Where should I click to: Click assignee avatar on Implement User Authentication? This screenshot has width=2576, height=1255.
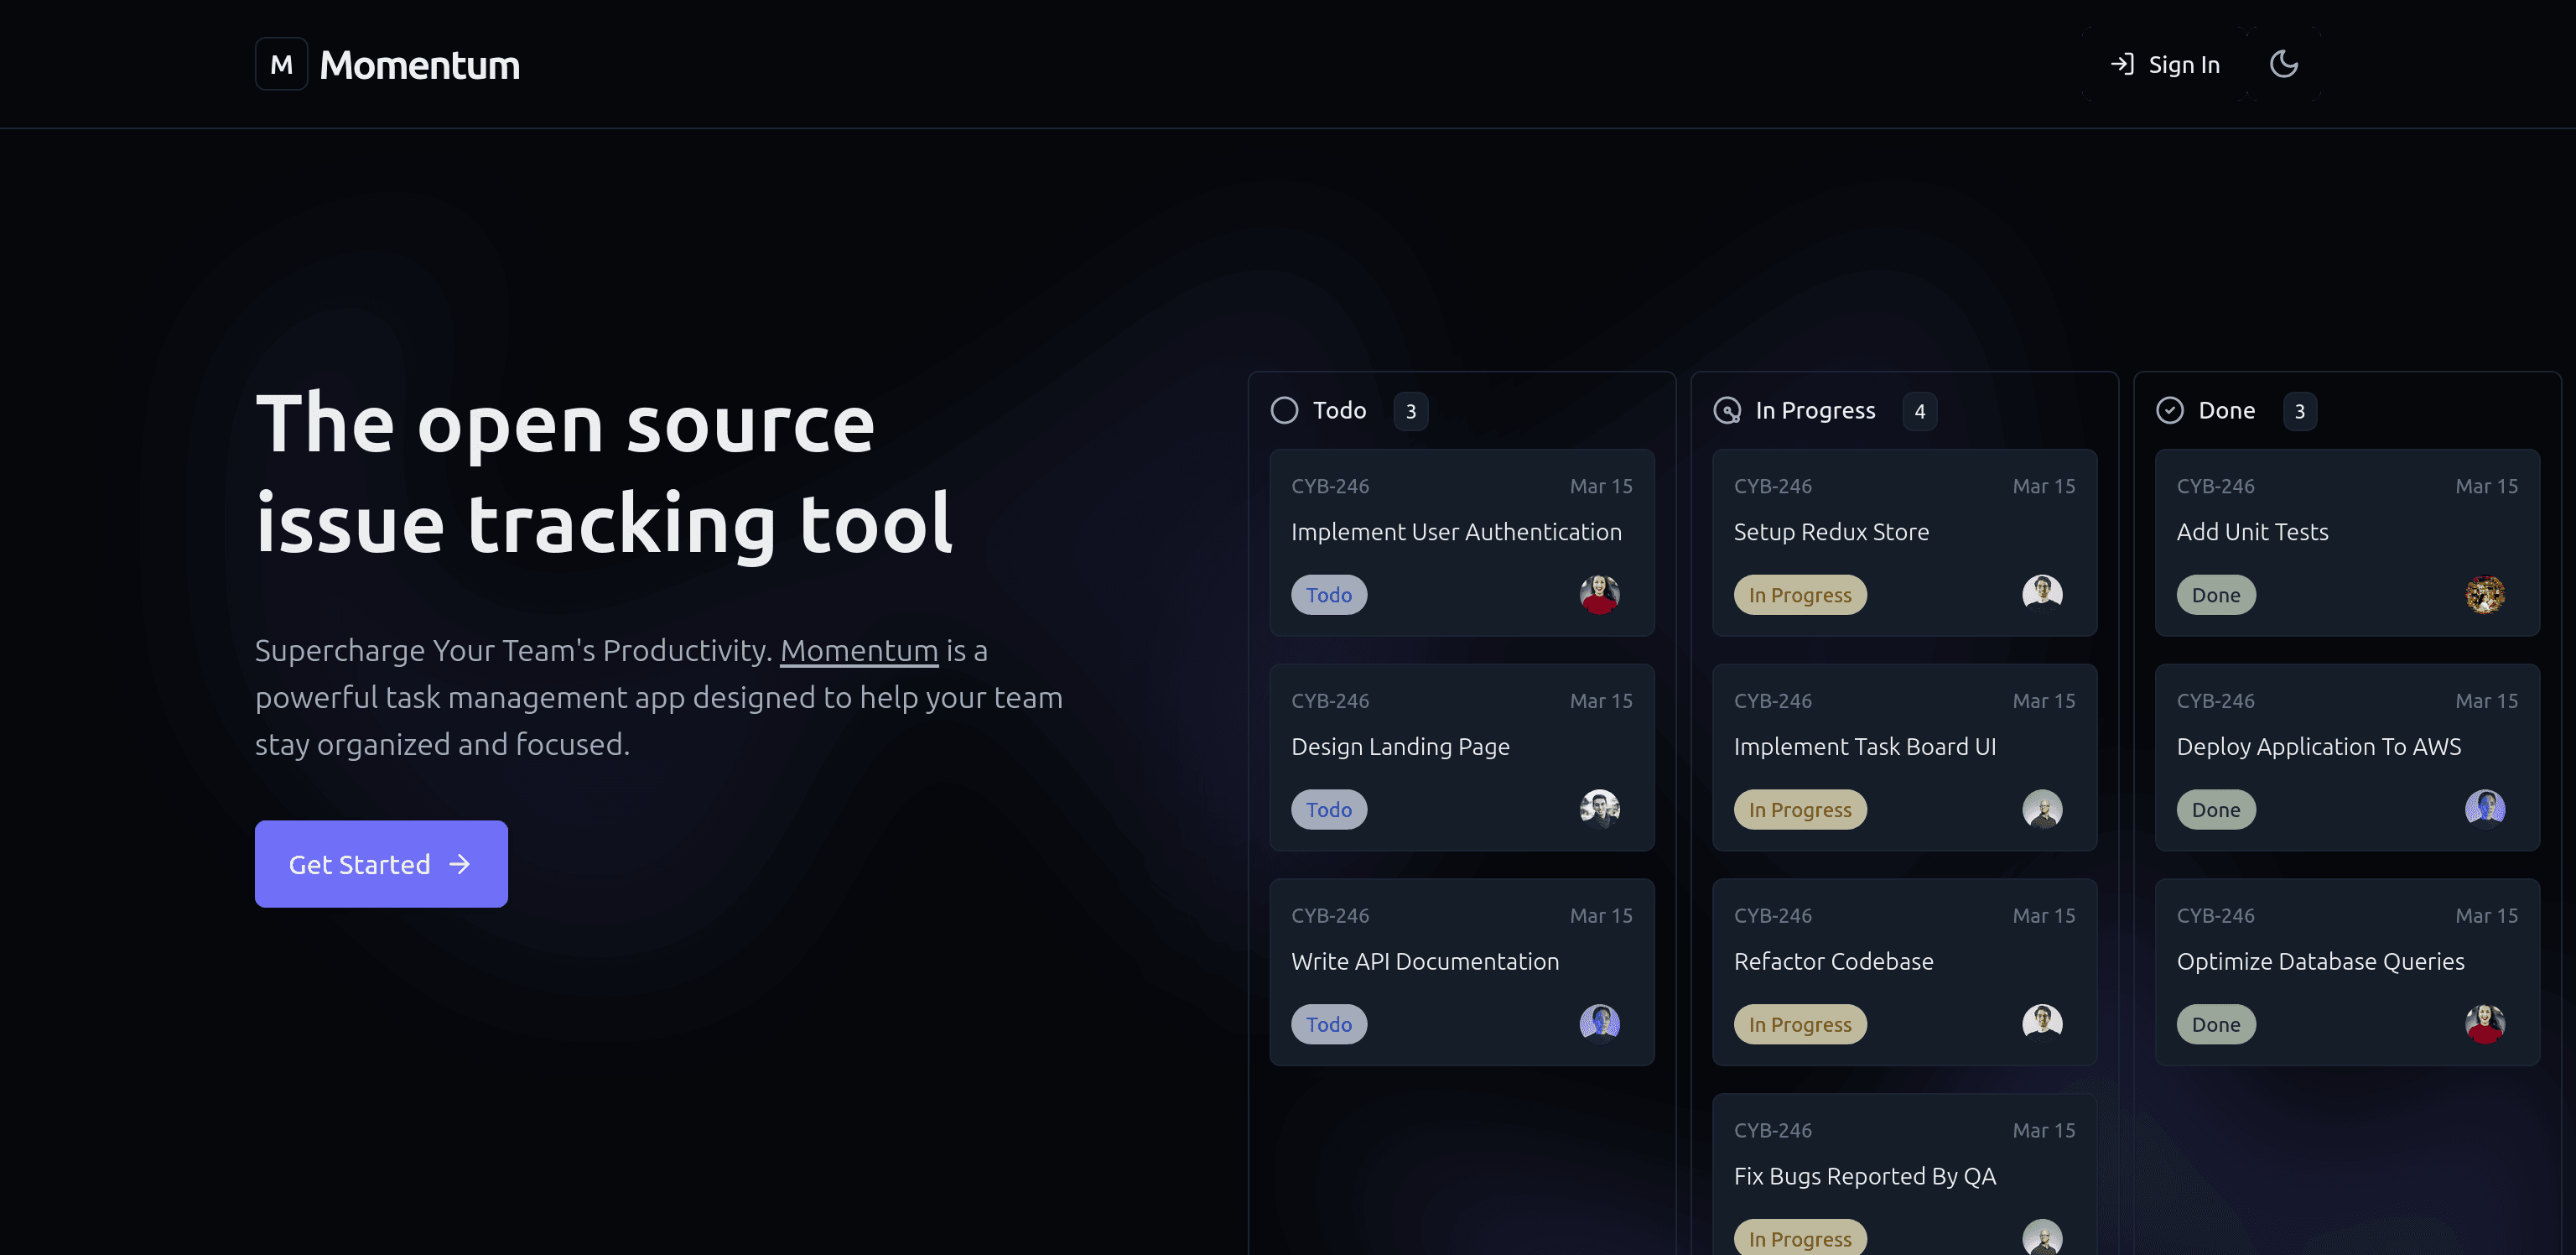pyautogui.click(x=1600, y=595)
